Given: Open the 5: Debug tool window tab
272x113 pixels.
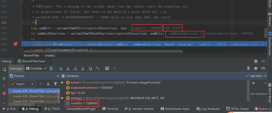Looking at the screenshot, I should tap(30, 109).
